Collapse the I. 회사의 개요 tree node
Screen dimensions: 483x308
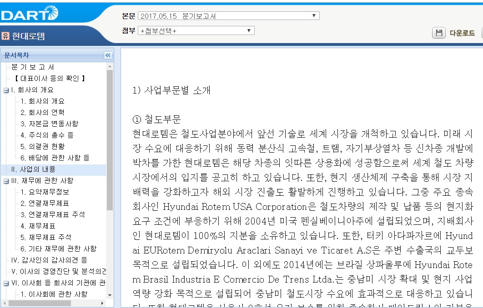tap(6, 90)
